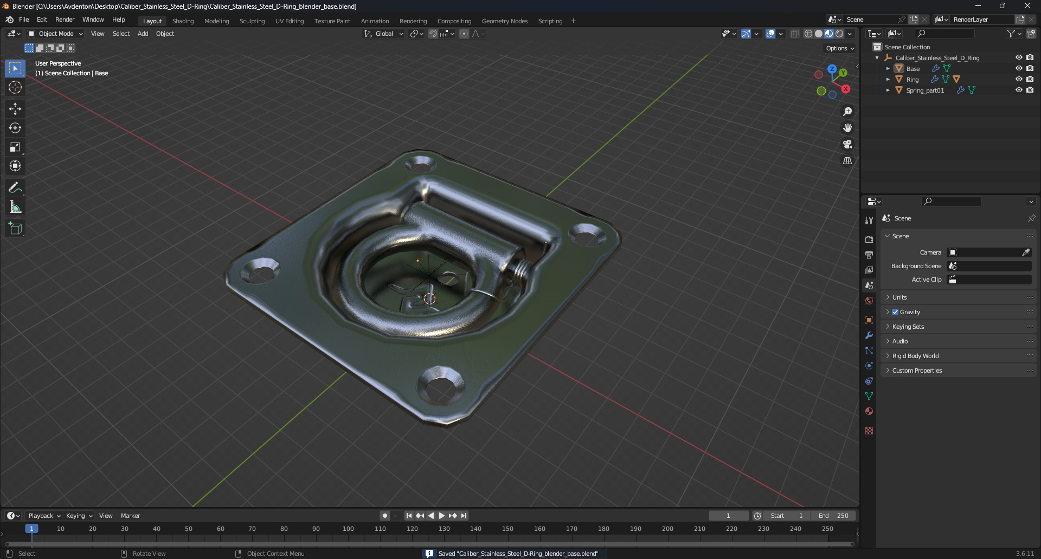This screenshot has width=1041, height=559.
Task: Select the Cursor tool in toolbar
Action: pyautogui.click(x=15, y=87)
